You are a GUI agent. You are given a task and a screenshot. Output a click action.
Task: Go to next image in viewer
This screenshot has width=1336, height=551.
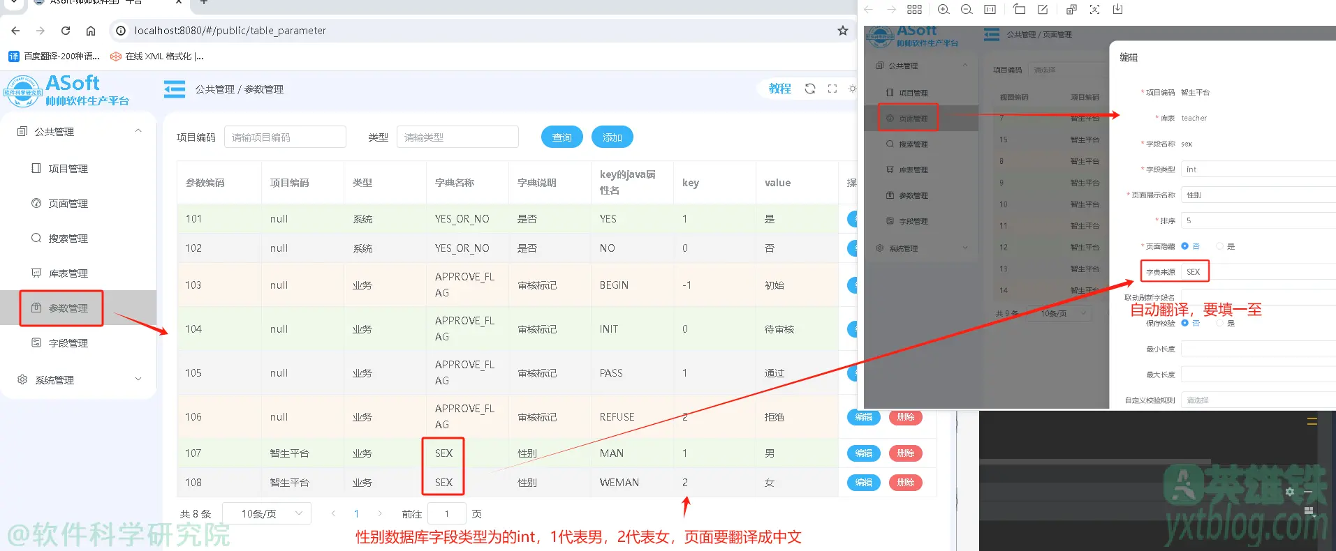[x=891, y=9]
